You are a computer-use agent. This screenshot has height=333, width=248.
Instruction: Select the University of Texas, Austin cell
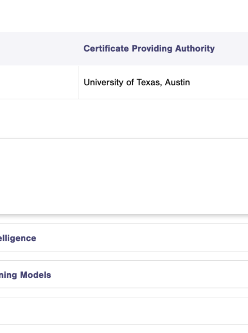click(163, 82)
